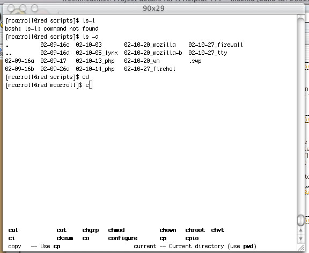This screenshot has width=309, height=253.
Task: Click the terminal cursor after 'c'
Action: coord(91,85)
